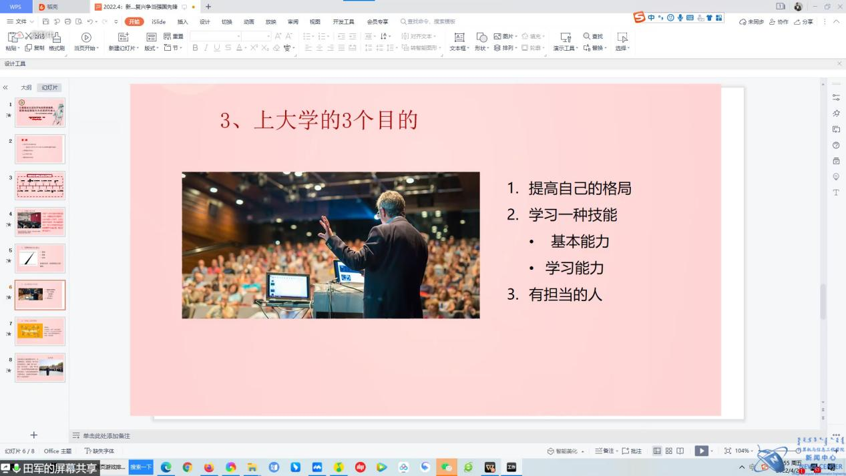Click the 分享 share button

[x=803, y=22]
